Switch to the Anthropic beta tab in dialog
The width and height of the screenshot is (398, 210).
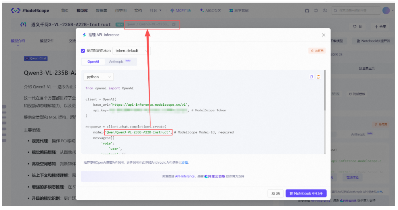[120, 62]
